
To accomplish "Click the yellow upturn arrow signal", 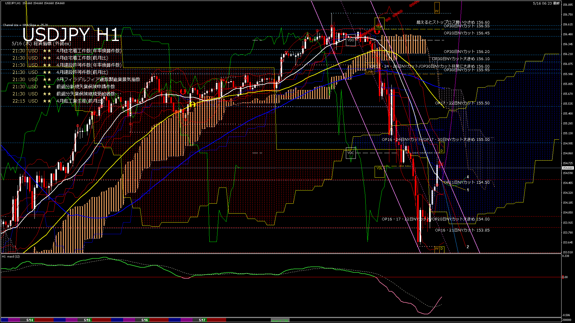I will click(192, 104).
